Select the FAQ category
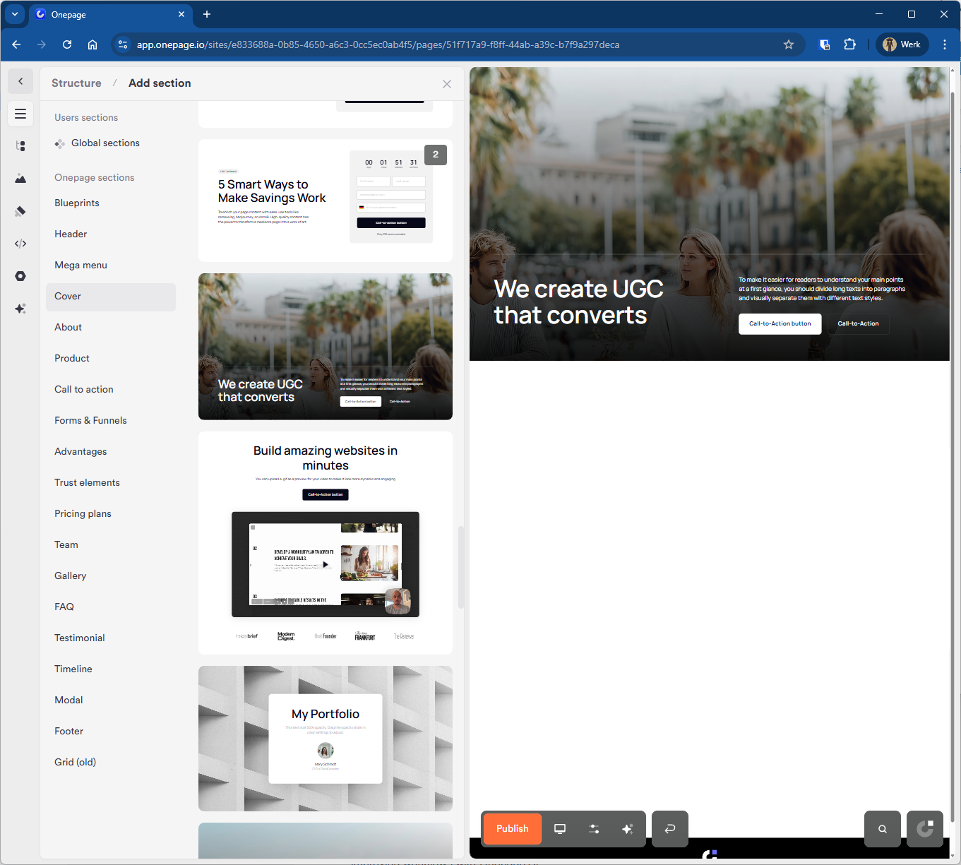The height and width of the screenshot is (865, 961). pyautogui.click(x=111, y=607)
